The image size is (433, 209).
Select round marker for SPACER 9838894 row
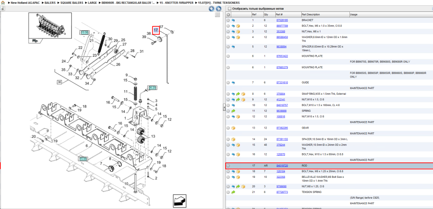coord(228,47)
